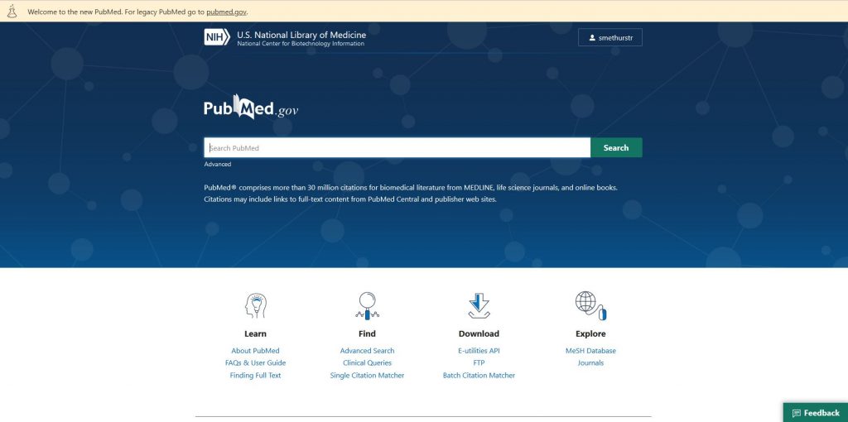Open the FTP download link
The width and height of the screenshot is (848, 422).
(x=479, y=363)
